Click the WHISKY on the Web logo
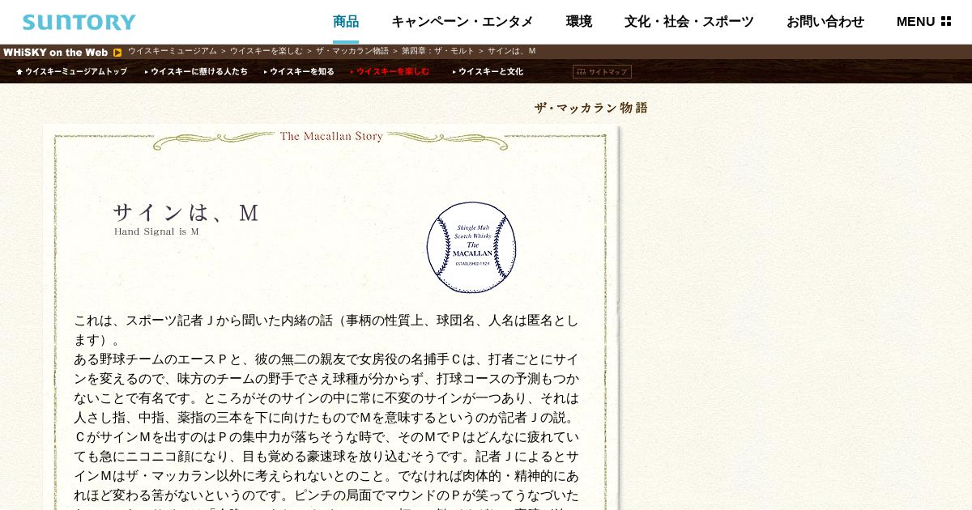This screenshot has height=510, width=972. click(55, 53)
